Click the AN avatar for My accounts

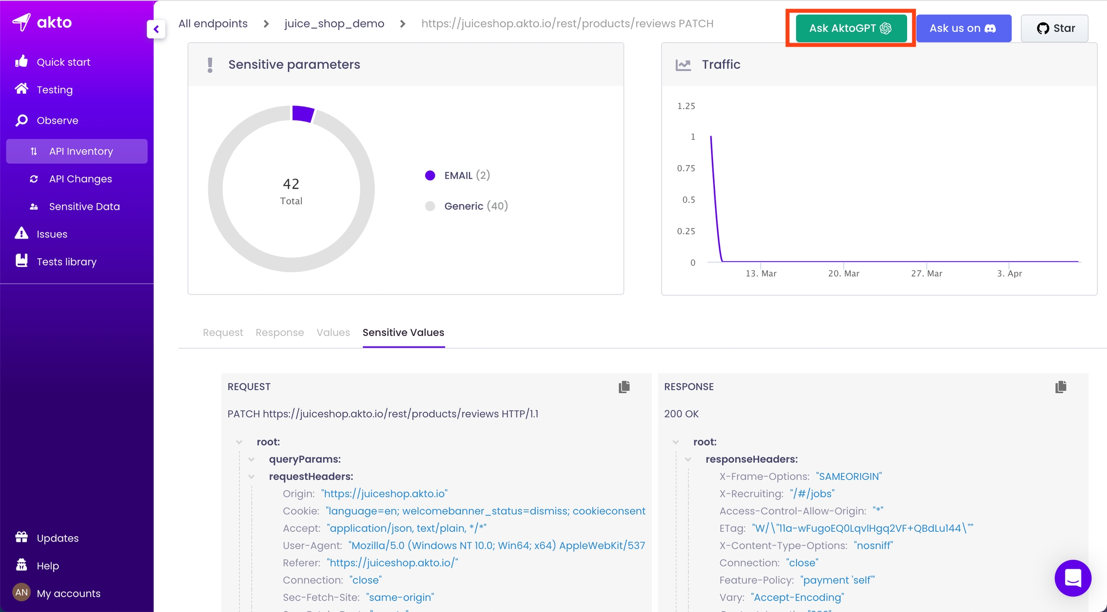click(21, 593)
